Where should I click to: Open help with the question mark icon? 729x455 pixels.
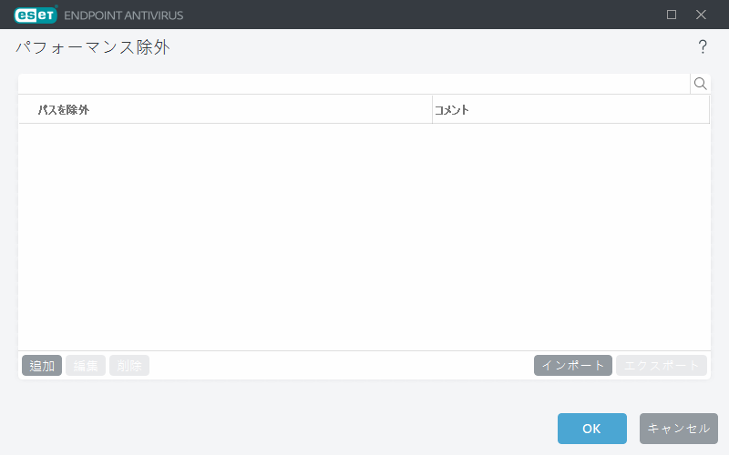[x=703, y=47]
